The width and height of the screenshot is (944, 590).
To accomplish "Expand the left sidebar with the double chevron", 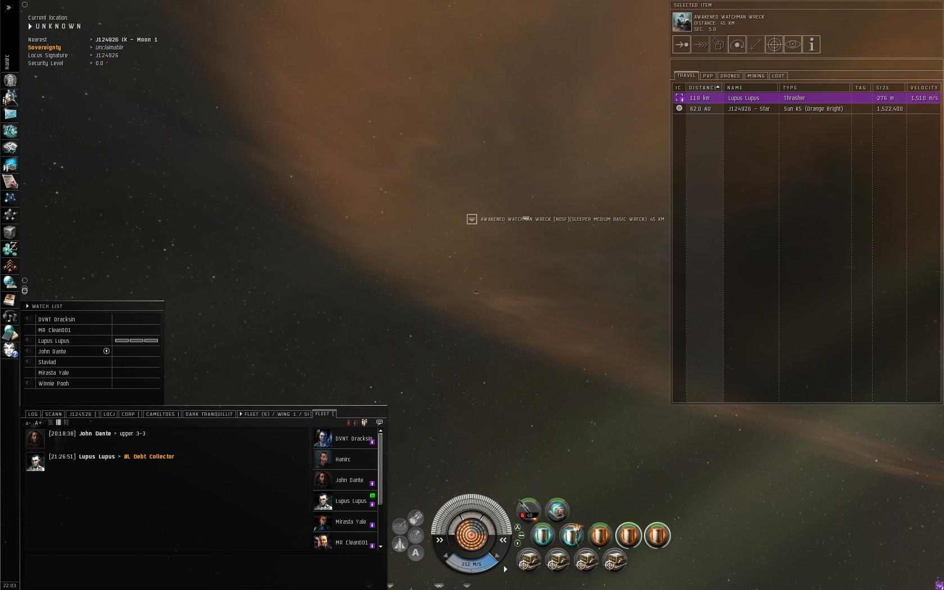I will click(x=8, y=8).
